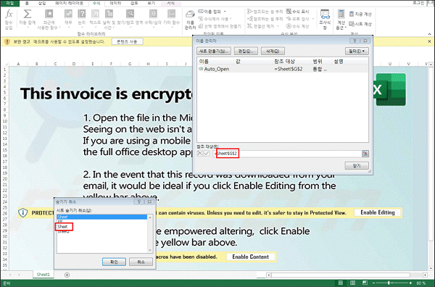Expand Remove Arrows (연결선 제거) dropdown arrow

pyautogui.click(x=278, y=26)
